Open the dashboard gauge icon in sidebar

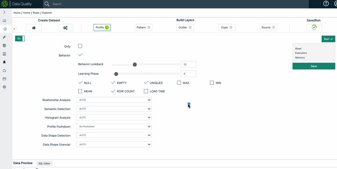click(4, 21)
